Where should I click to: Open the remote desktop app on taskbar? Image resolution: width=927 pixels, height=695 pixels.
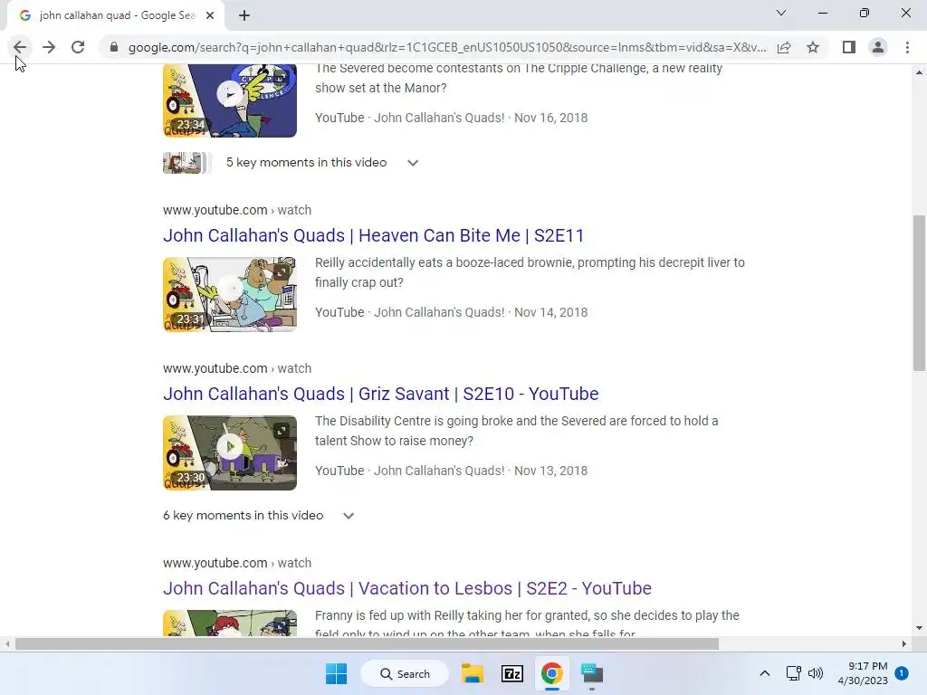click(591, 673)
